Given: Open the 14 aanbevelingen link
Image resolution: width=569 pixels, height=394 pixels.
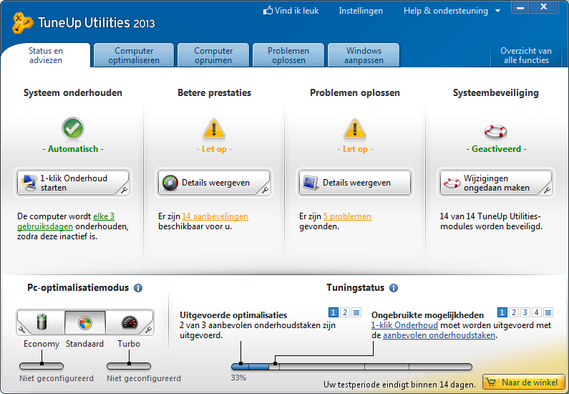Looking at the screenshot, I should click(215, 216).
